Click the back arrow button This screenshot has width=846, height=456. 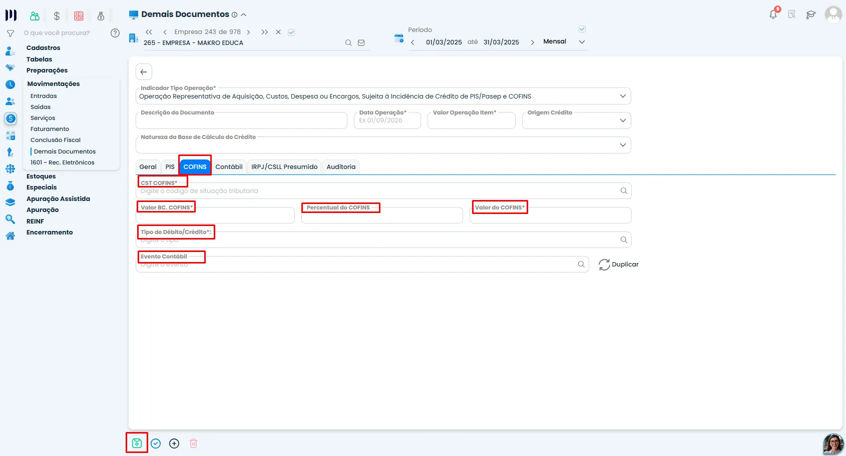[144, 72]
